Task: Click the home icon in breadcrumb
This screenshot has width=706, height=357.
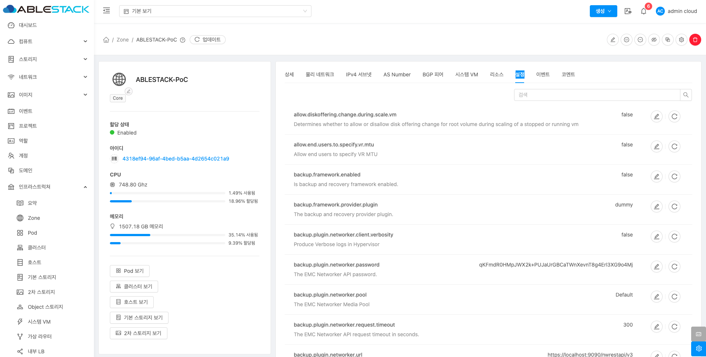Action: [x=106, y=40]
